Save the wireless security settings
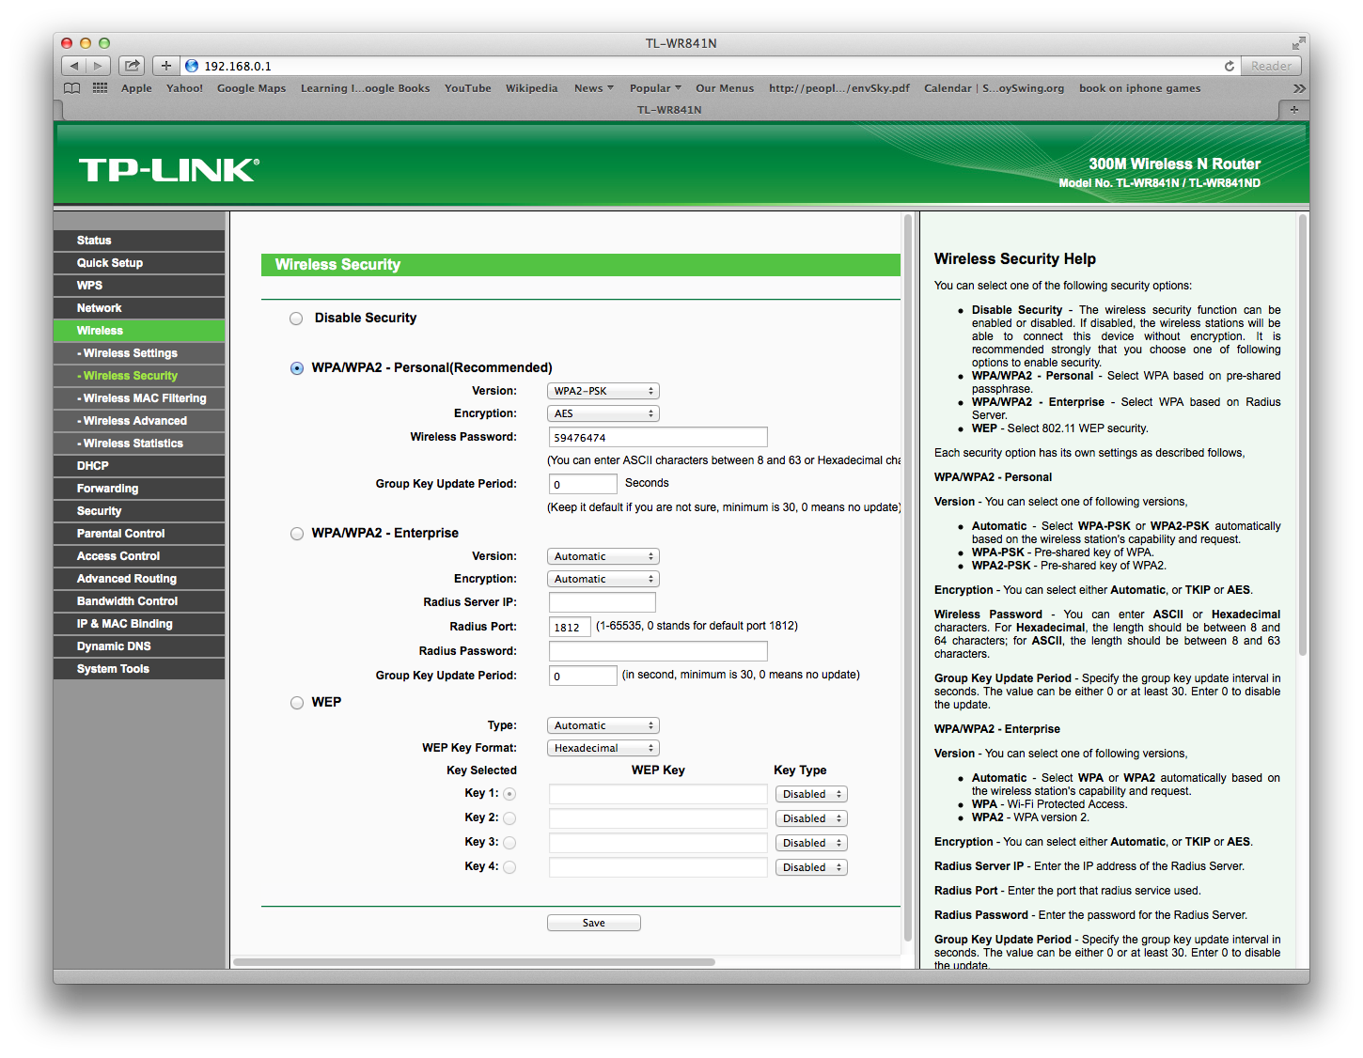 [x=594, y=923]
